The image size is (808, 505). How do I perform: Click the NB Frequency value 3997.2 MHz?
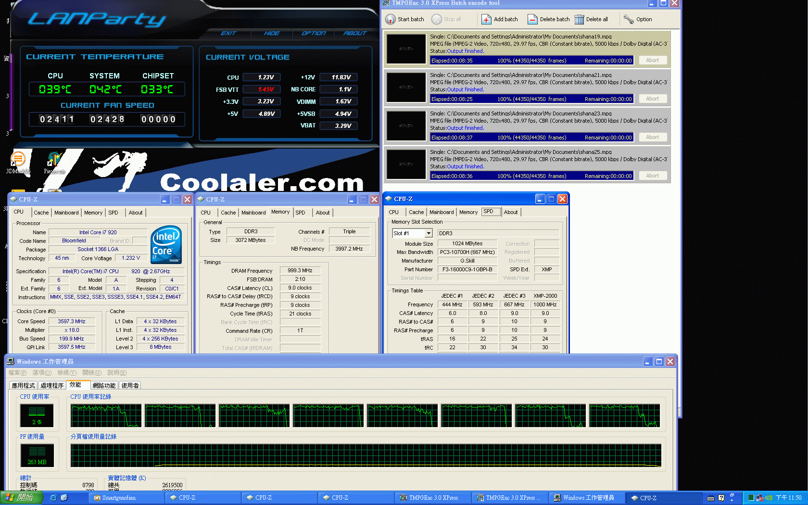tap(349, 249)
